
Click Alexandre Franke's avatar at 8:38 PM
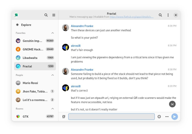pyautogui.click(x=65, y=71)
